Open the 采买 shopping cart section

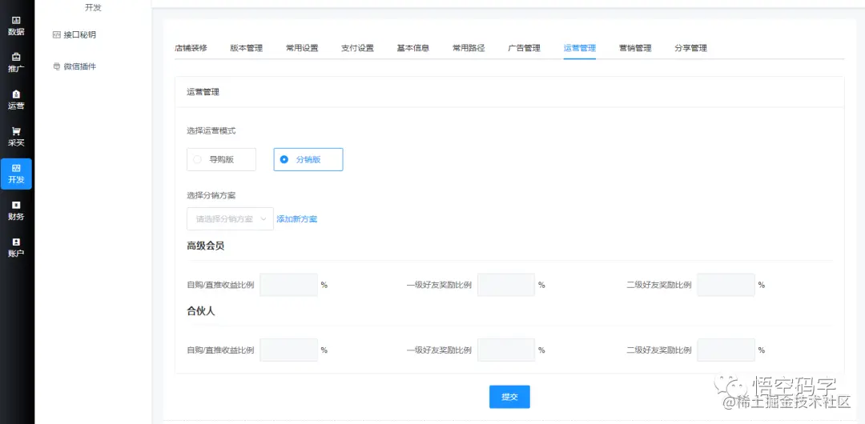tap(16, 137)
